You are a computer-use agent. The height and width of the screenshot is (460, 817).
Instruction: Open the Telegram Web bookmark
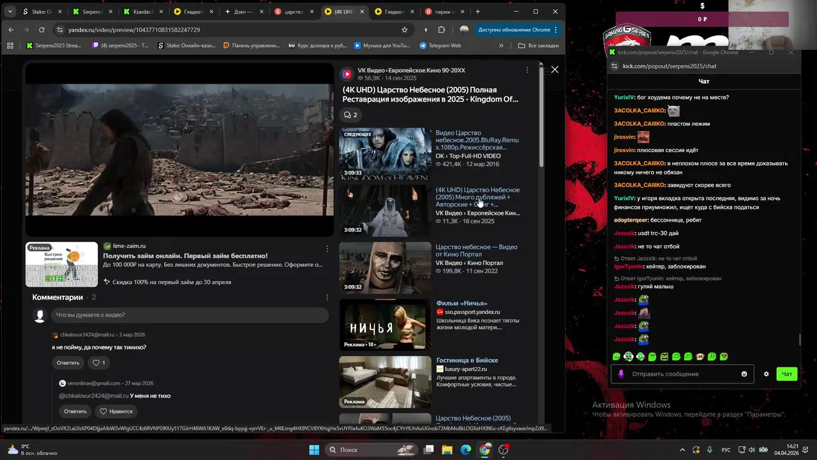(440, 45)
